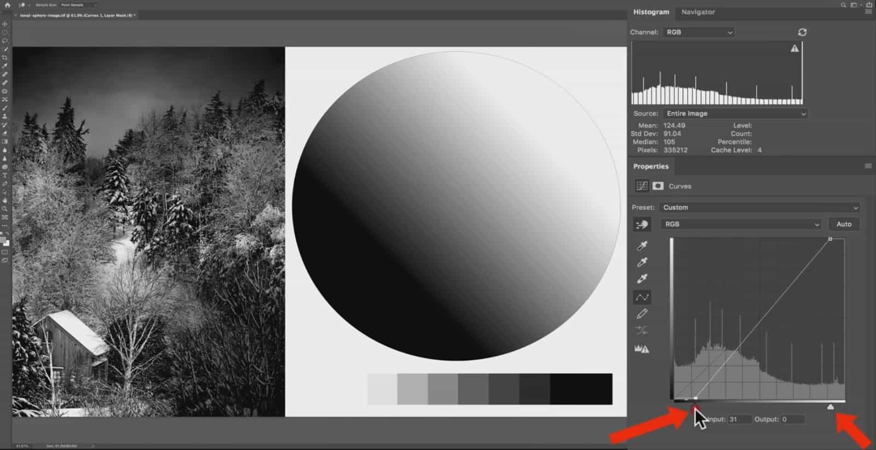
Task: Select the Eyedropper tool in the toolbar
Action: click(5, 66)
